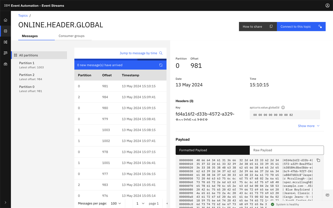Expand headers with Show more

[309, 126]
